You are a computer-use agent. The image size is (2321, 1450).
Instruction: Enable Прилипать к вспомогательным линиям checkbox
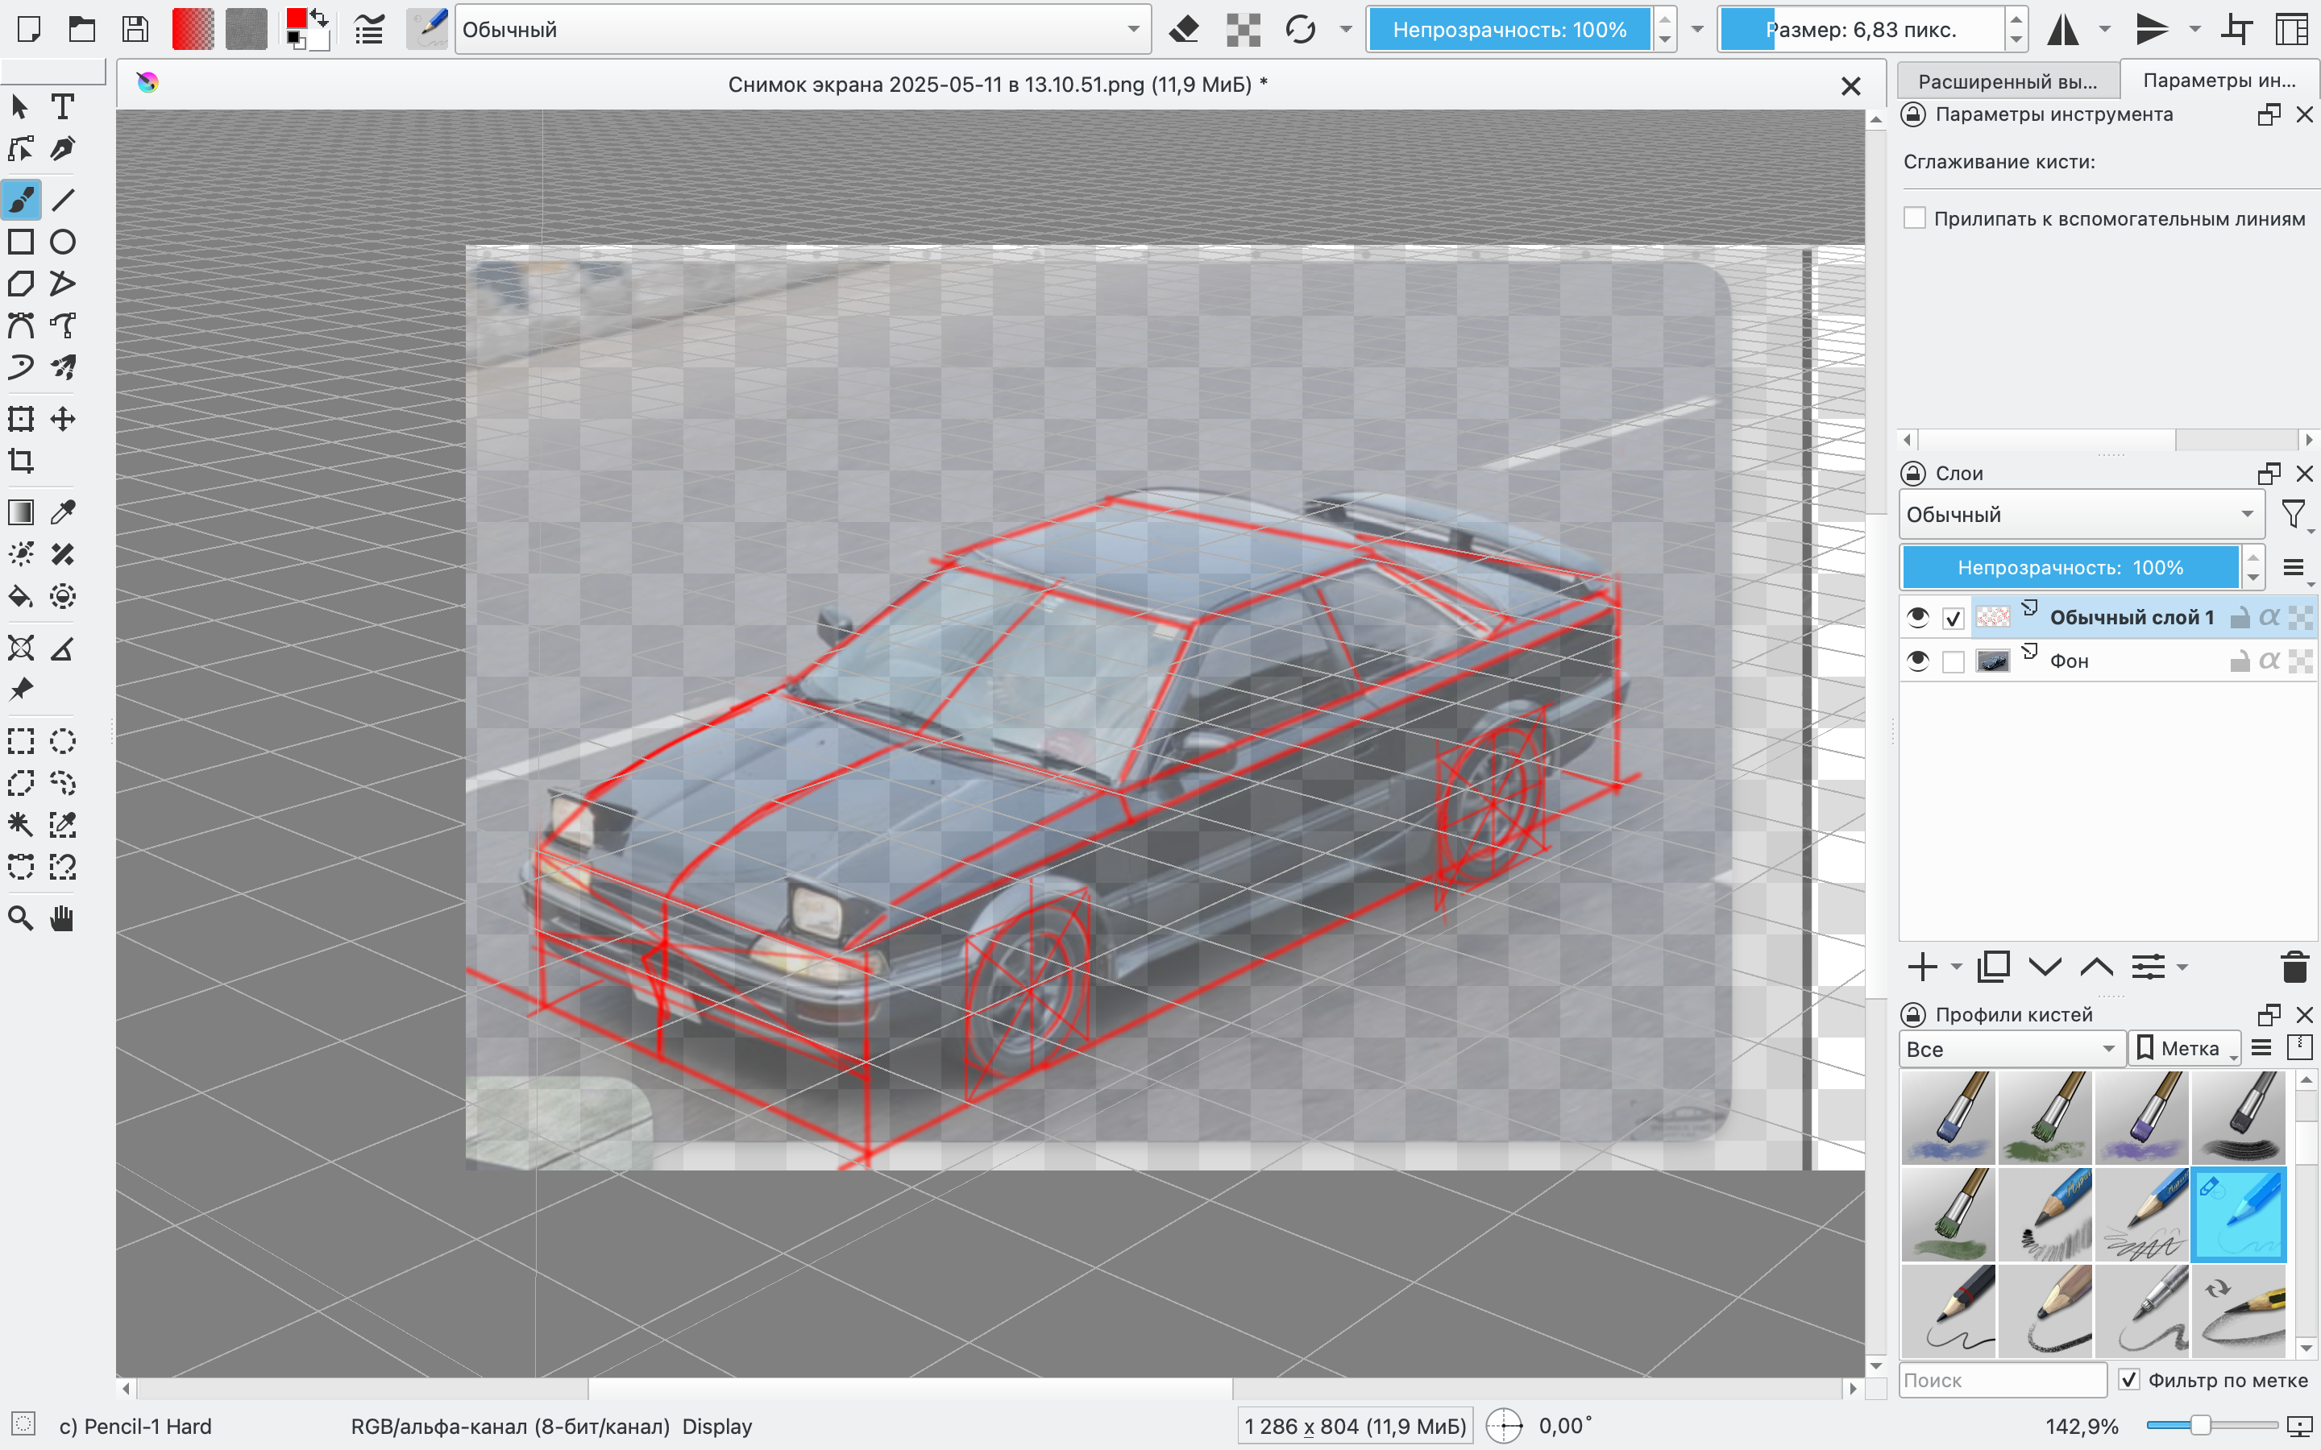[1914, 218]
